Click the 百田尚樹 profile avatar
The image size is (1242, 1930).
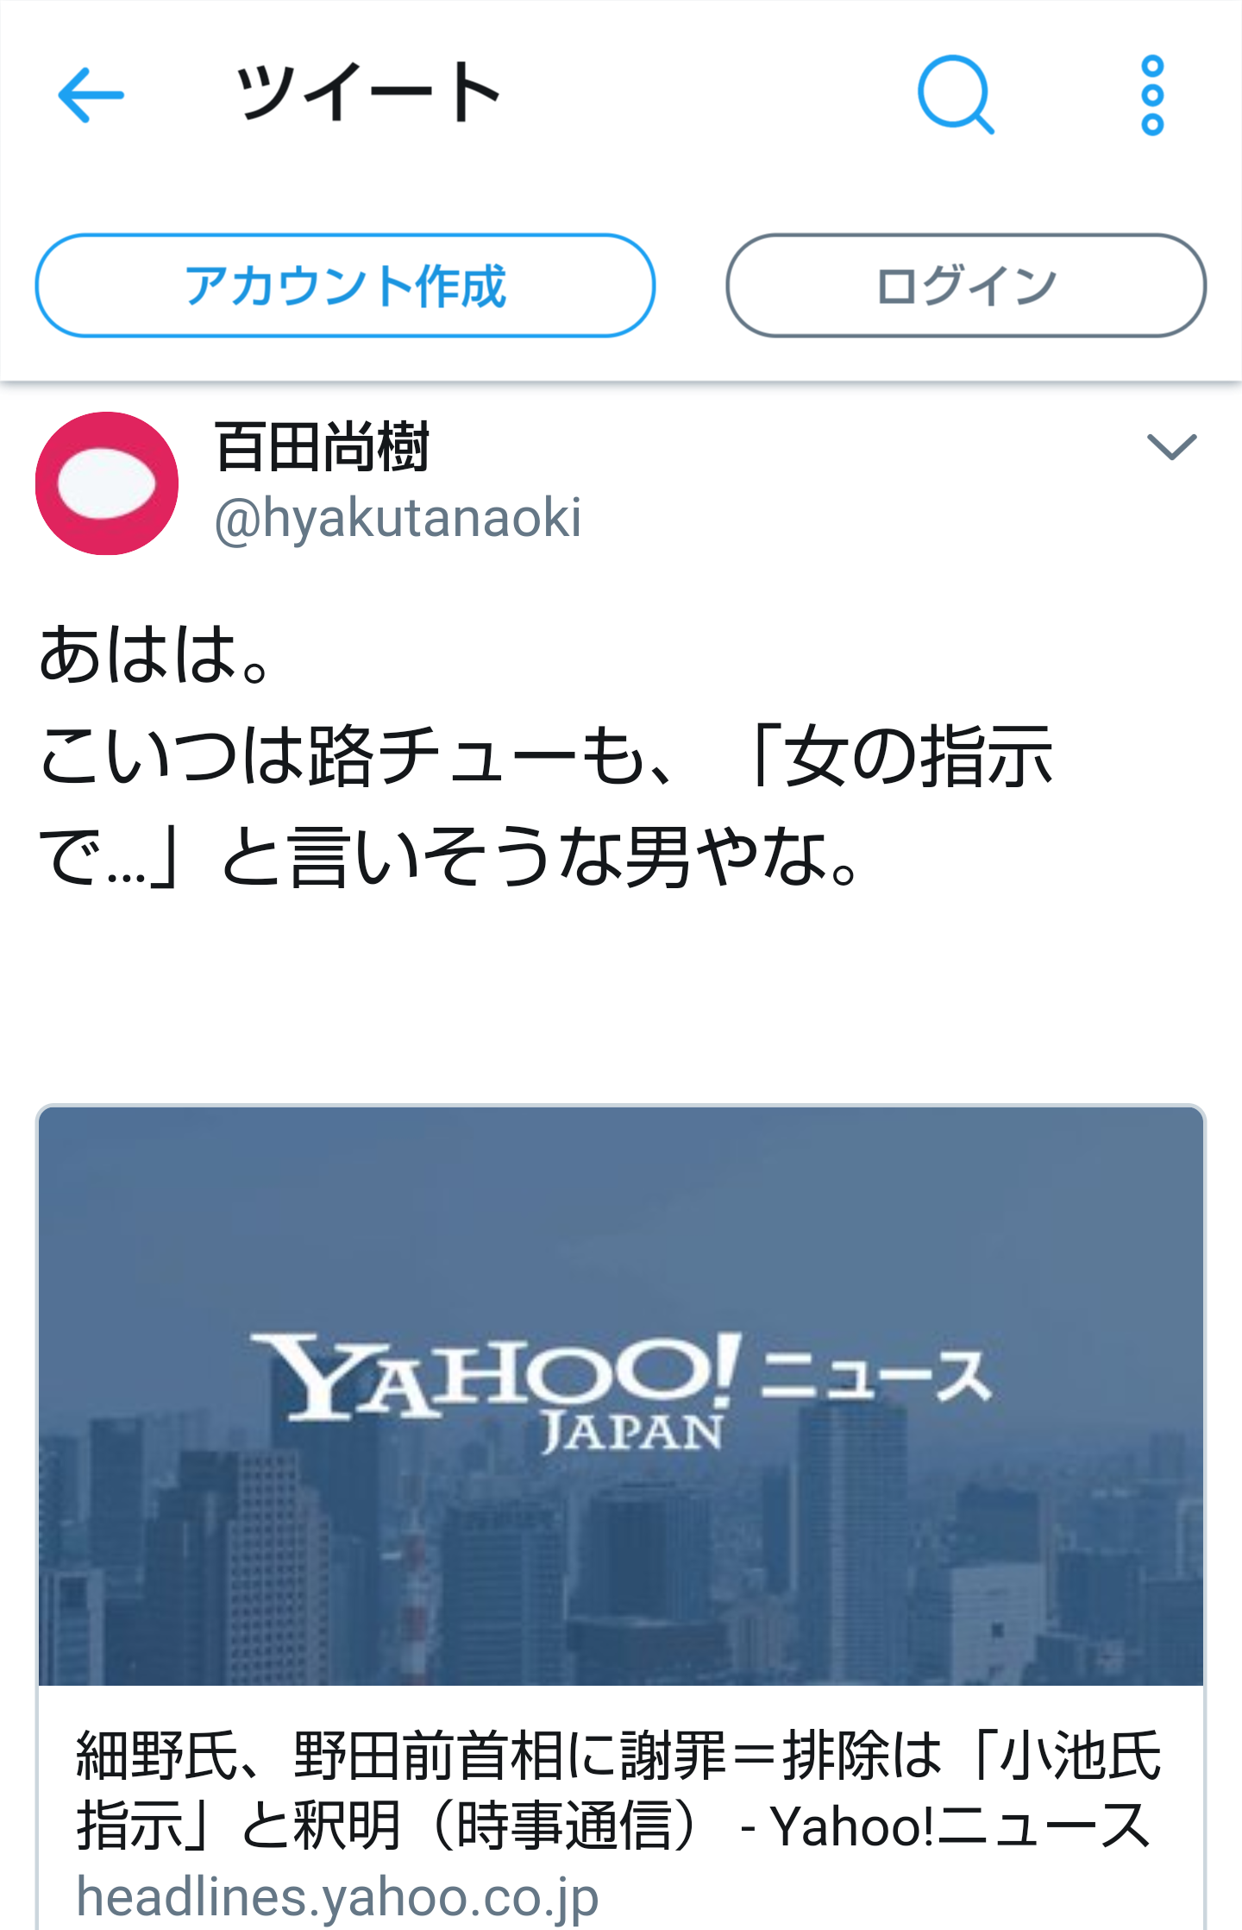(x=107, y=483)
